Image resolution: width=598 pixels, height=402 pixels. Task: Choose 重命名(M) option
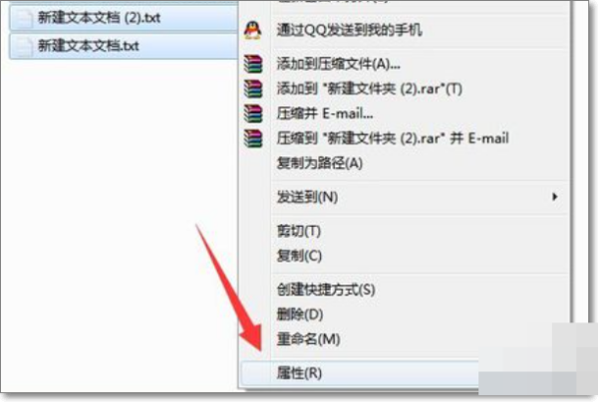(308, 338)
